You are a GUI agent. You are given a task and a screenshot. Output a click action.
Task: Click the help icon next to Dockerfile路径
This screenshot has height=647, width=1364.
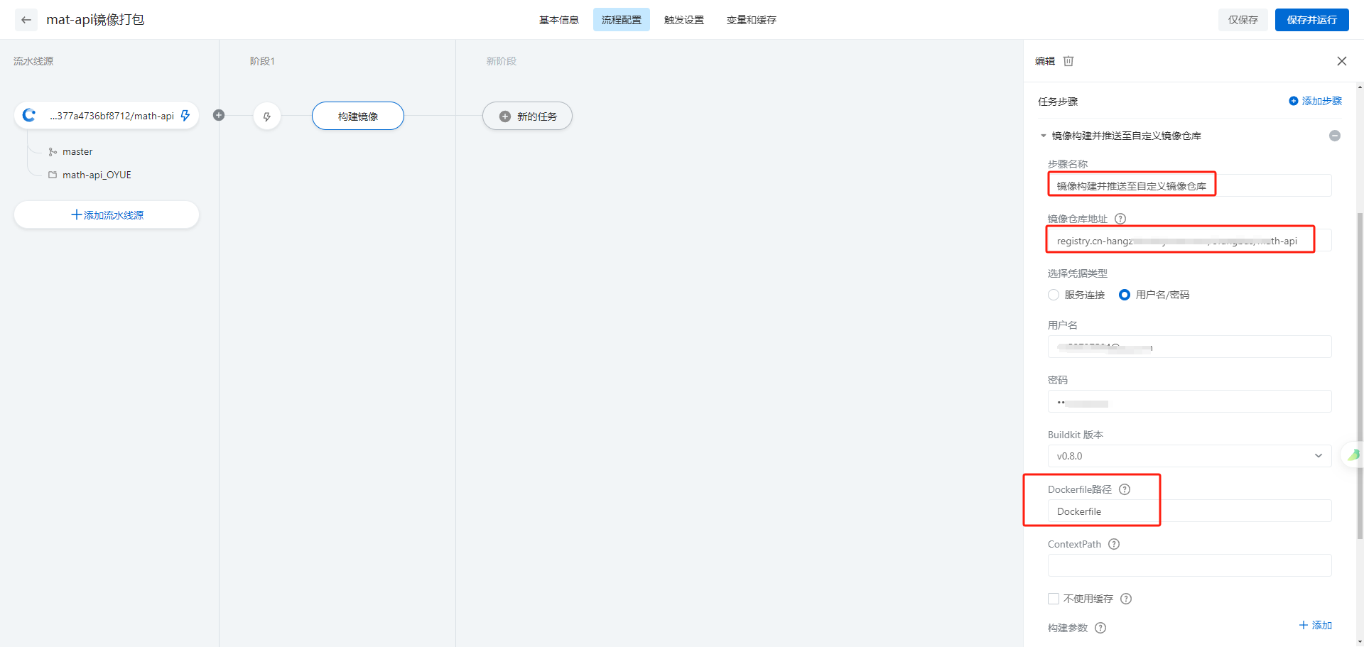1125,489
